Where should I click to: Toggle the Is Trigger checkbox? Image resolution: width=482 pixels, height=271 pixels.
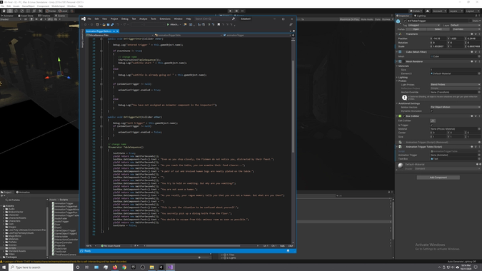[x=431, y=125]
